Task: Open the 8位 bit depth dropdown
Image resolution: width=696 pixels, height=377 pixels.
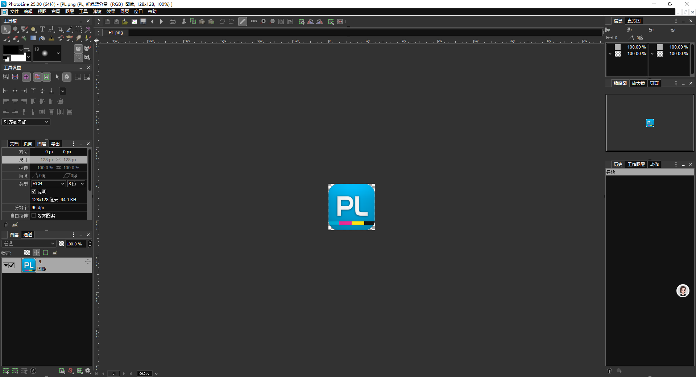Action: [76, 184]
